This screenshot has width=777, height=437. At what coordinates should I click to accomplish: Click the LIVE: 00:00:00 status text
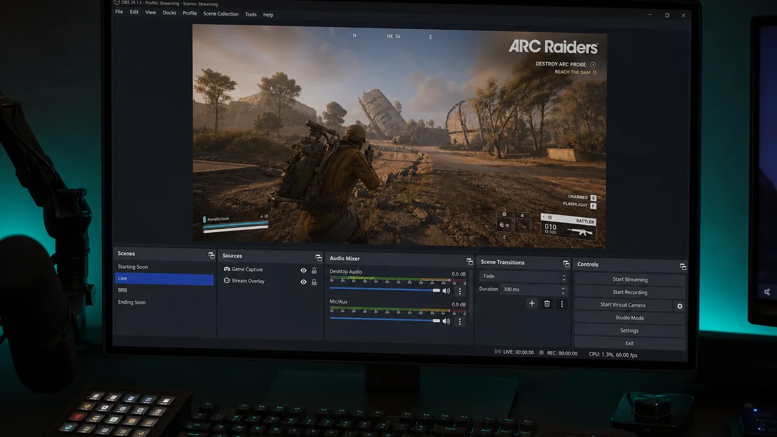coord(518,353)
